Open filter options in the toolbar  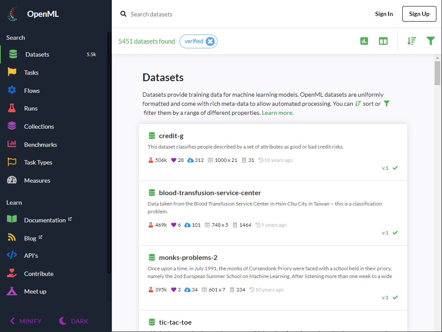click(430, 41)
